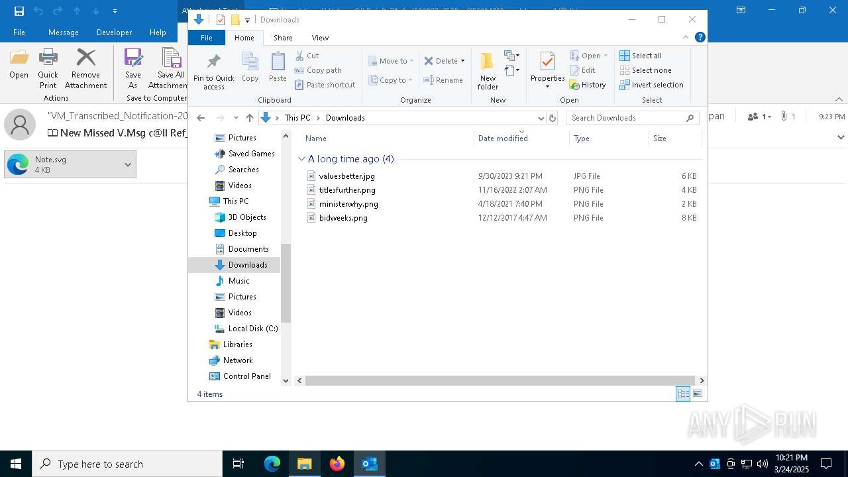Click Rename in Organize group
This screenshot has height=477, width=848.
(x=443, y=80)
